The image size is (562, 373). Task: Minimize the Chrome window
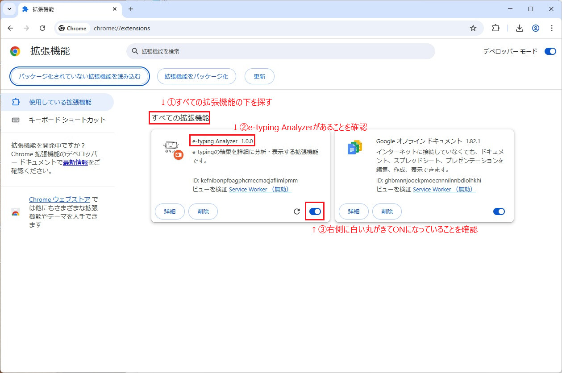pos(510,9)
